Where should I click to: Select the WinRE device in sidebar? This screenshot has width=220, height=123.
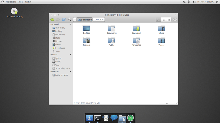click(57, 61)
